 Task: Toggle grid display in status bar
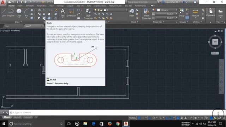point(139,118)
